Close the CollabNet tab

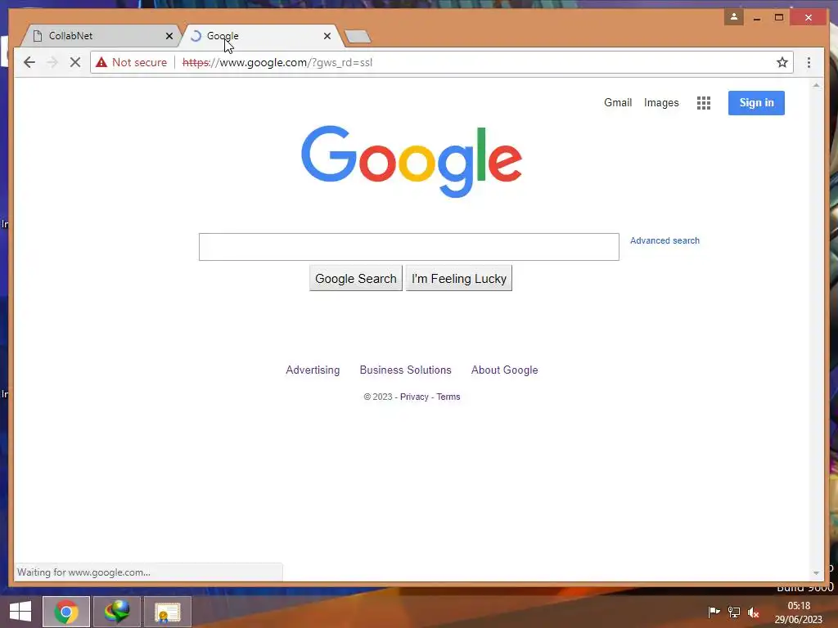169,36
